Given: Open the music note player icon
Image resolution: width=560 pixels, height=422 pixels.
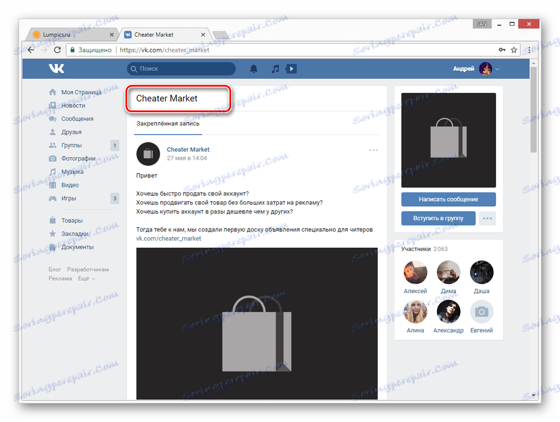Looking at the screenshot, I should [275, 69].
